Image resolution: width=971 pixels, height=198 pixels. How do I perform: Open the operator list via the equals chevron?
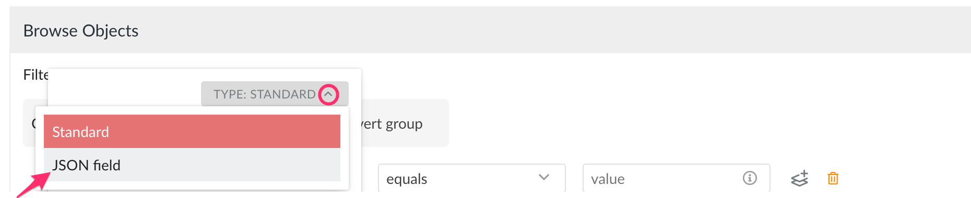pyautogui.click(x=544, y=178)
